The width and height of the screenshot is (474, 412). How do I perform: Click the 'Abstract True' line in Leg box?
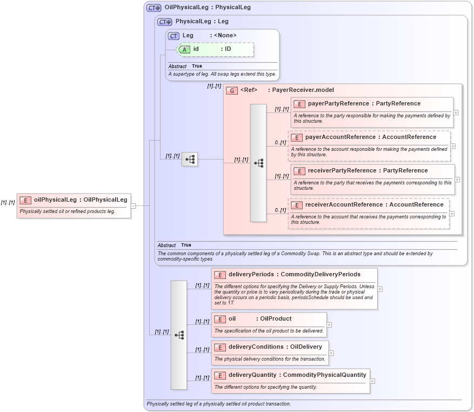click(x=185, y=67)
